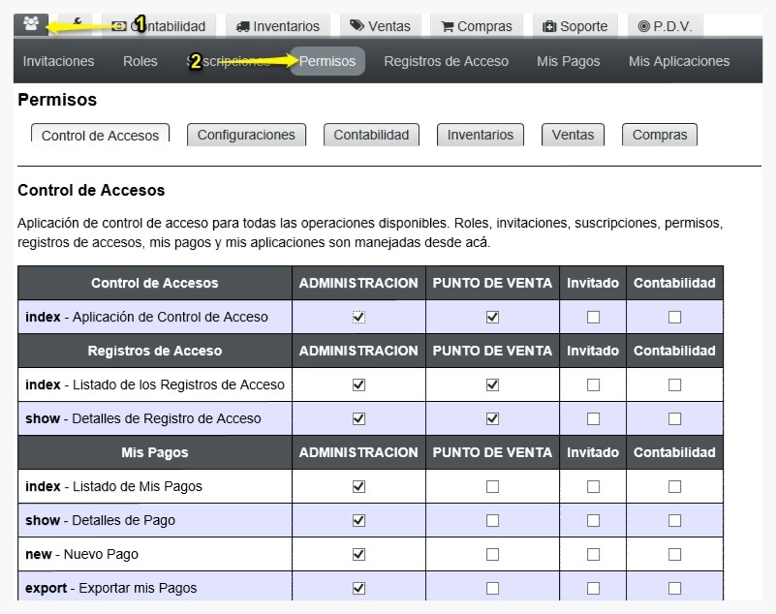776x614 pixels.
Task: Go to Mis Pagos submenu item
Action: coord(568,61)
